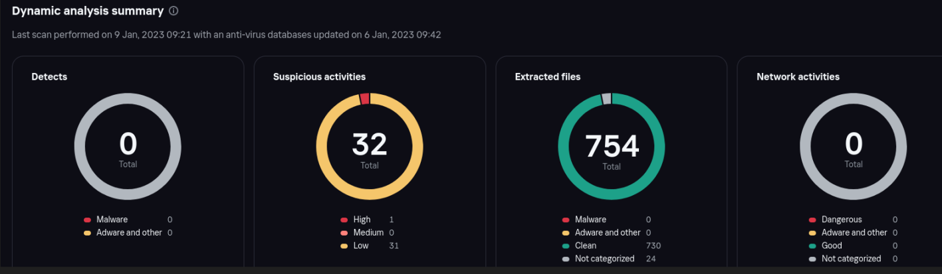
Task: Click the green Clean legend dot
Action: click(x=566, y=245)
